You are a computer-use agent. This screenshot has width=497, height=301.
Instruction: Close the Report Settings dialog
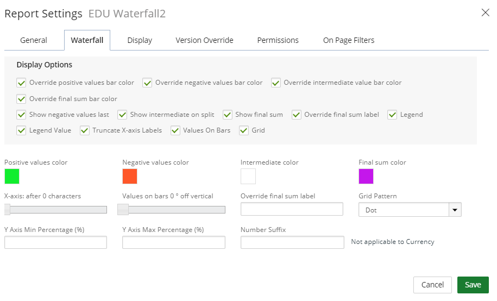click(485, 12)
